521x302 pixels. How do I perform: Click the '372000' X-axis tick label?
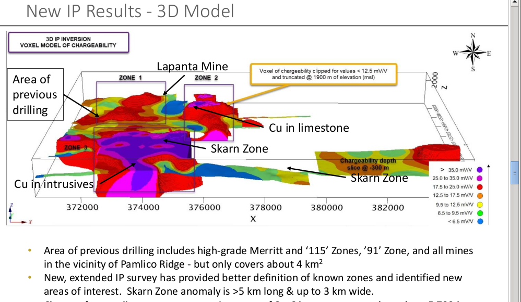pyautogui.click(x=82, y=208)
